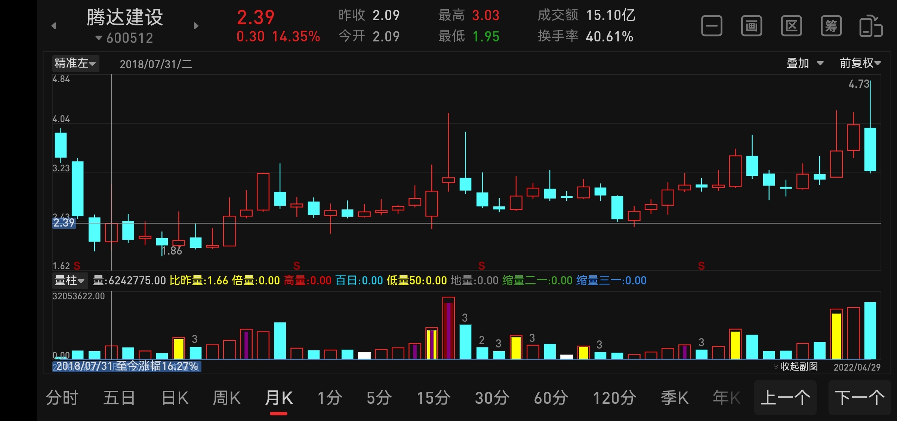Open the chip distribution icon (筹)
The image size is (897, 421).
[x=831, y=26]
